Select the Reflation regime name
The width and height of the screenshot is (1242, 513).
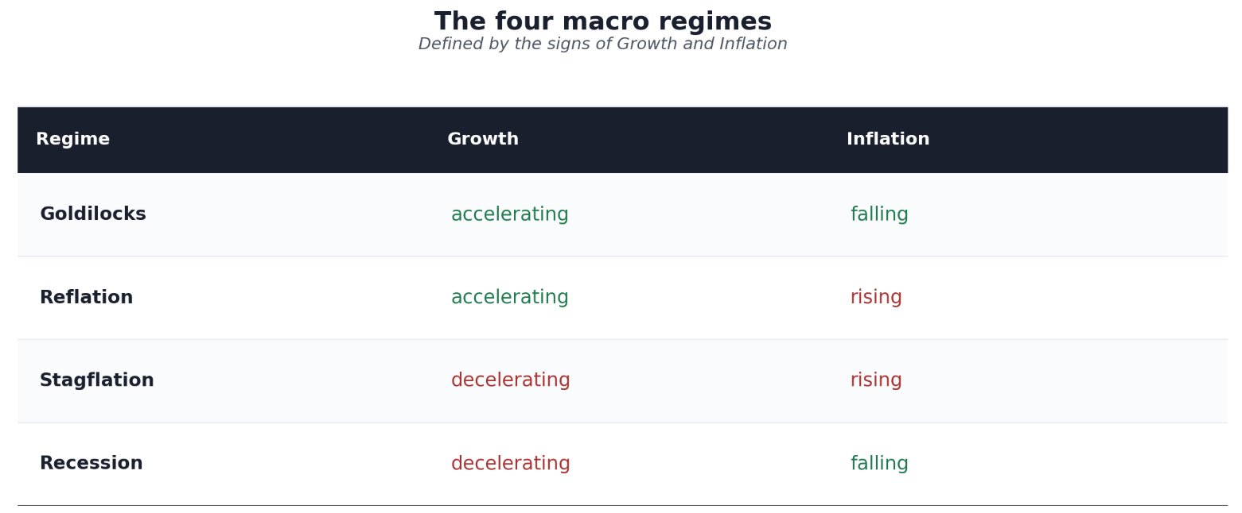click(87, 298)
